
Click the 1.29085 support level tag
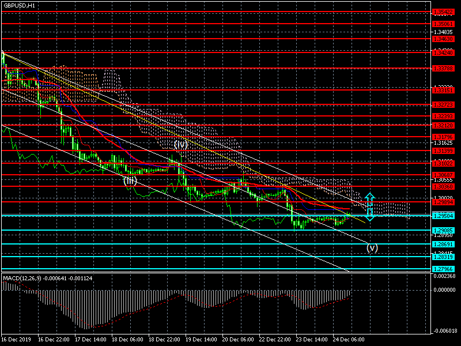(443, 230)
